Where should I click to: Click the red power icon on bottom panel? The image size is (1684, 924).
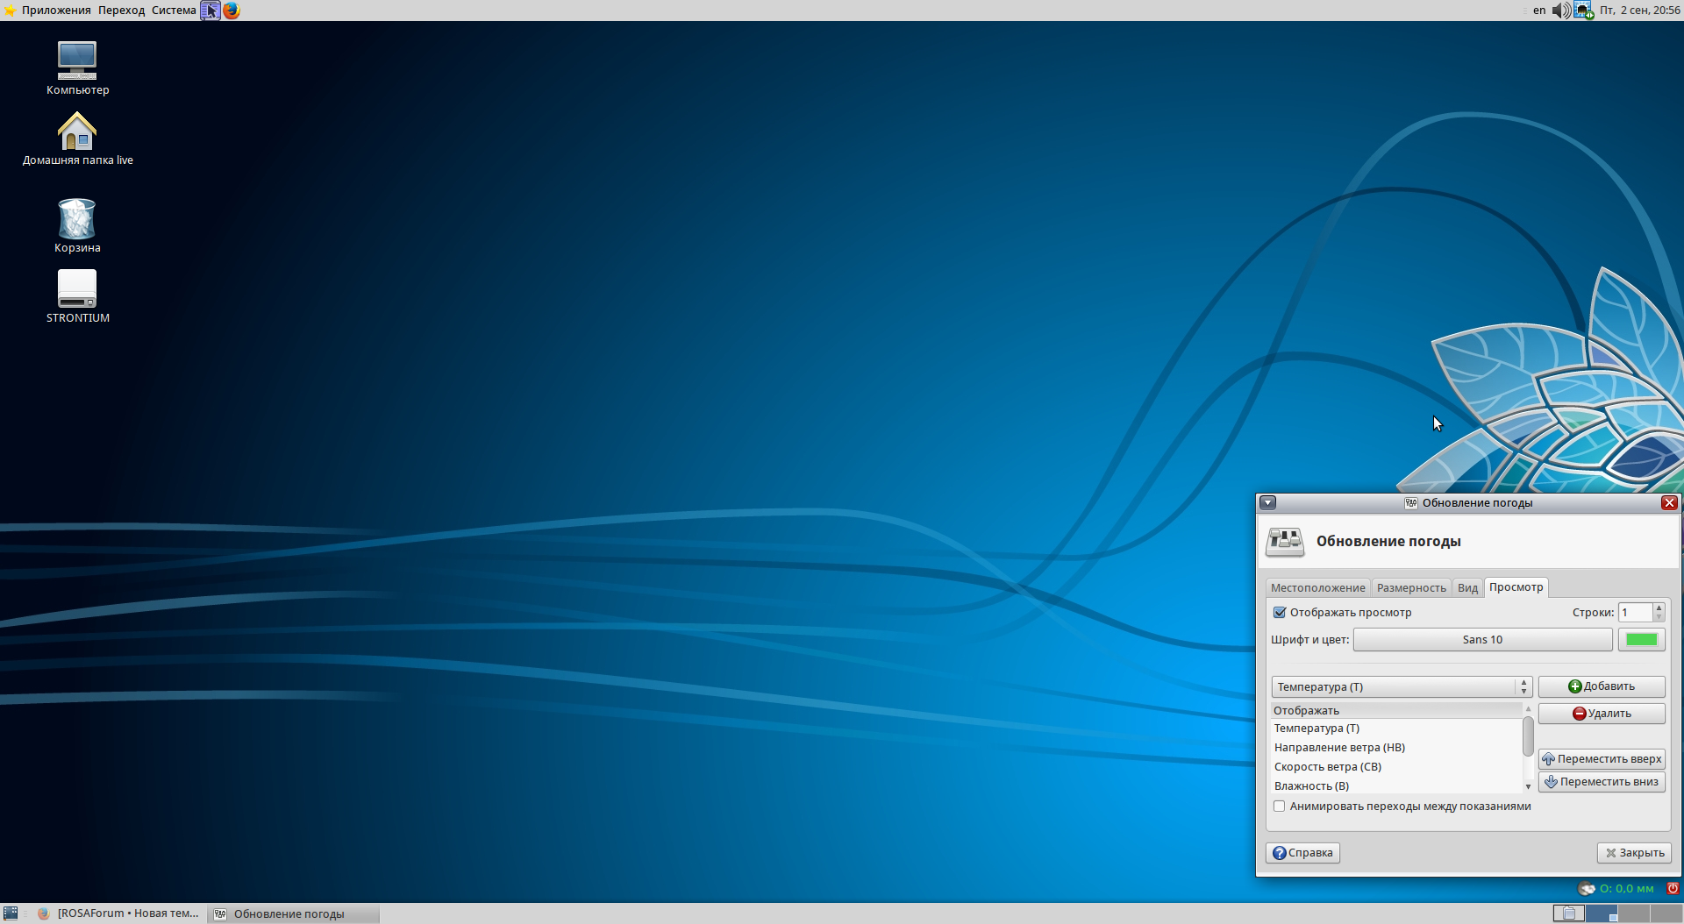1673,888
